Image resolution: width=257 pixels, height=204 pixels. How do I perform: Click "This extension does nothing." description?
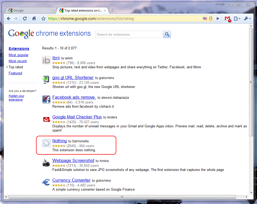tap(74, 150)
